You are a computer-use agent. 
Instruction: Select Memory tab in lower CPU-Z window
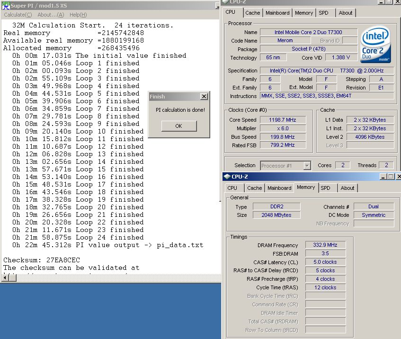(306, 187)
